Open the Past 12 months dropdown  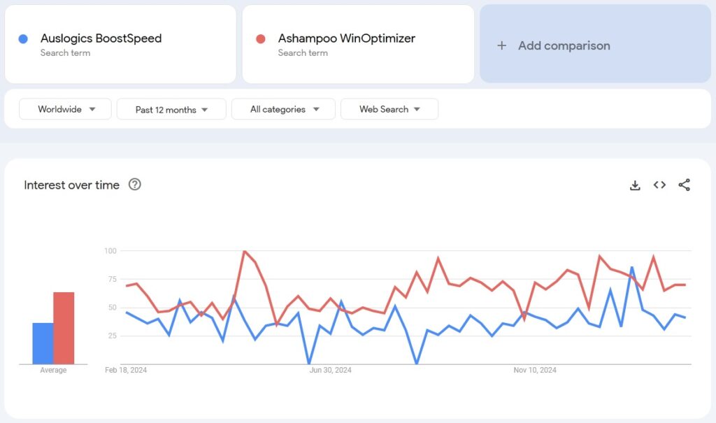[x=171, y=109]
